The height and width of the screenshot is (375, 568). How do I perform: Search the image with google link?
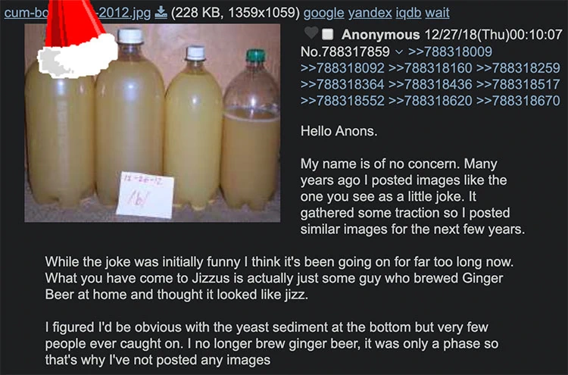323,14
